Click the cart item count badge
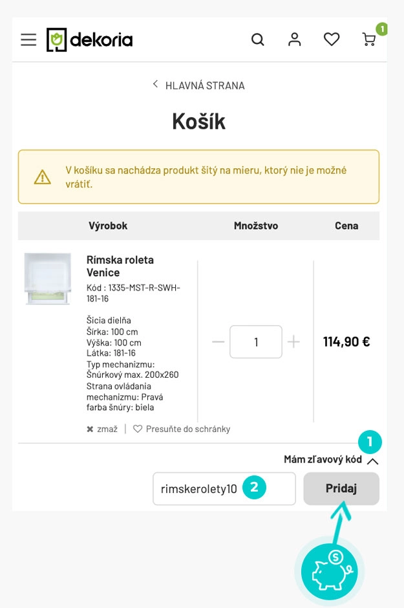This screenshot has height=608, width=404. pos(382,28)
